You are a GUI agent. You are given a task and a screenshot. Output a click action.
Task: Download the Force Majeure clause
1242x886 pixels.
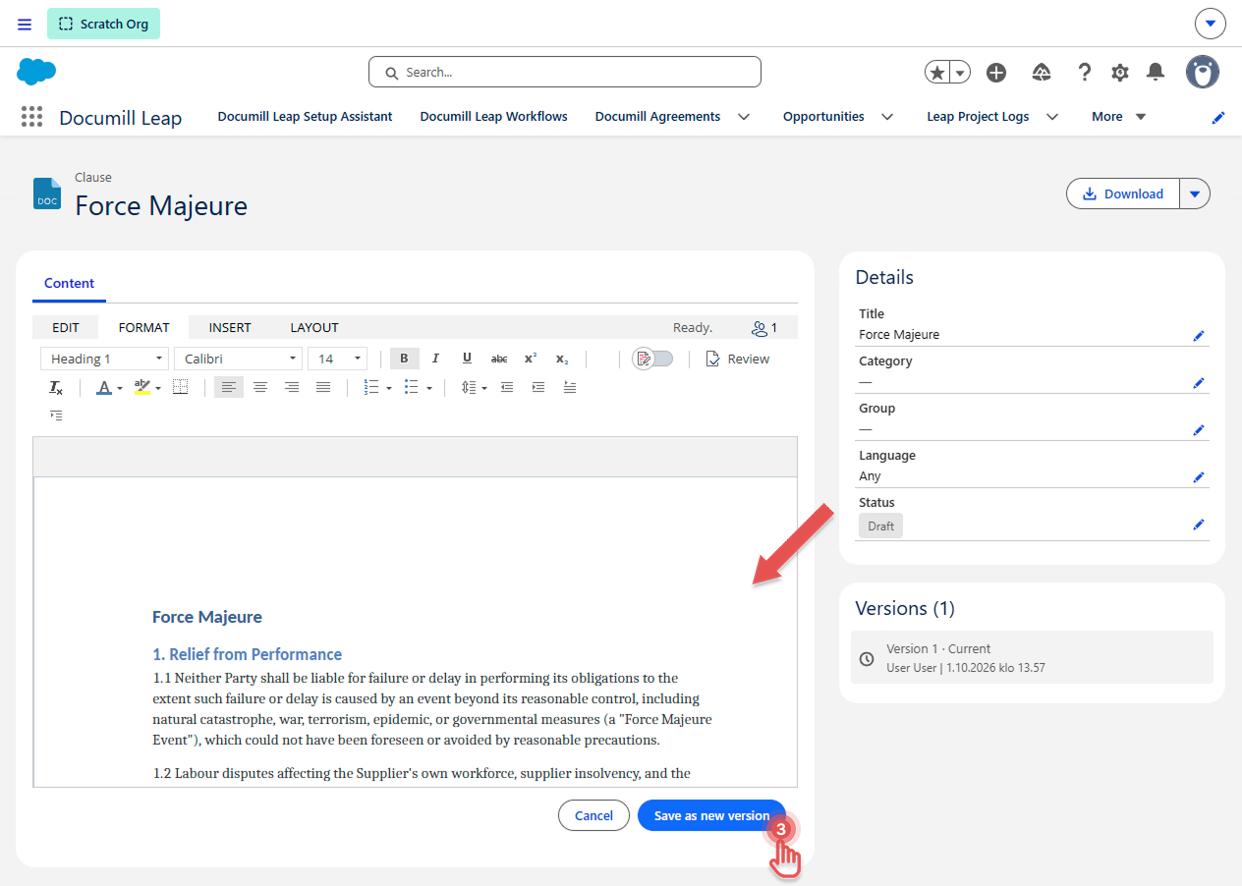(1123, 194)
